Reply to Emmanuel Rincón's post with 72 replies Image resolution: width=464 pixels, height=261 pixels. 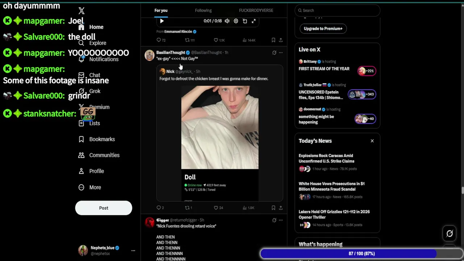[161, 40]
